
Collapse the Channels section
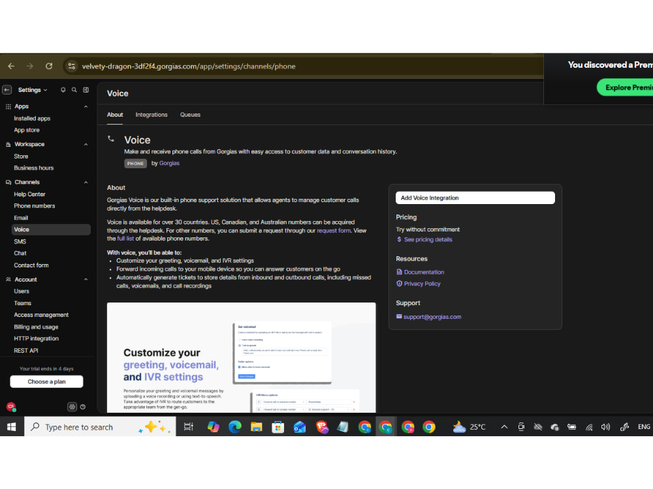(x=86, y=183)
